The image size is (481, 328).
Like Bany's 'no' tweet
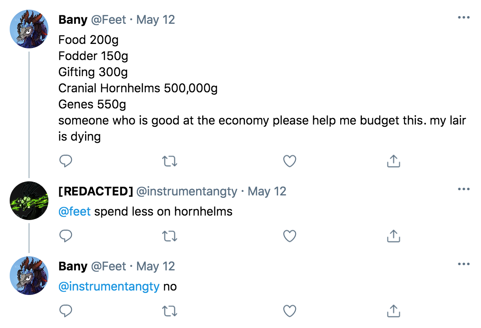290,311
